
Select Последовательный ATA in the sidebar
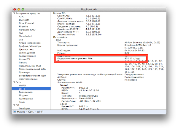[x=32, y=69]
